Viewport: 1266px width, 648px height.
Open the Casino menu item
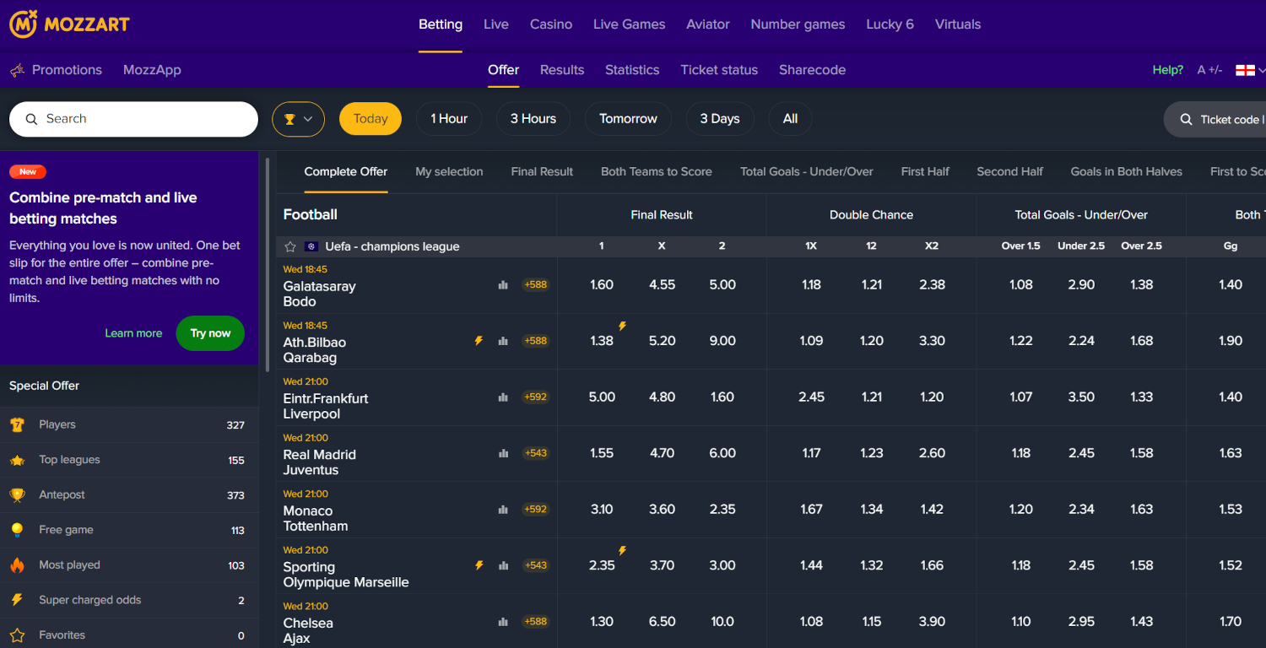pos(550,24)
